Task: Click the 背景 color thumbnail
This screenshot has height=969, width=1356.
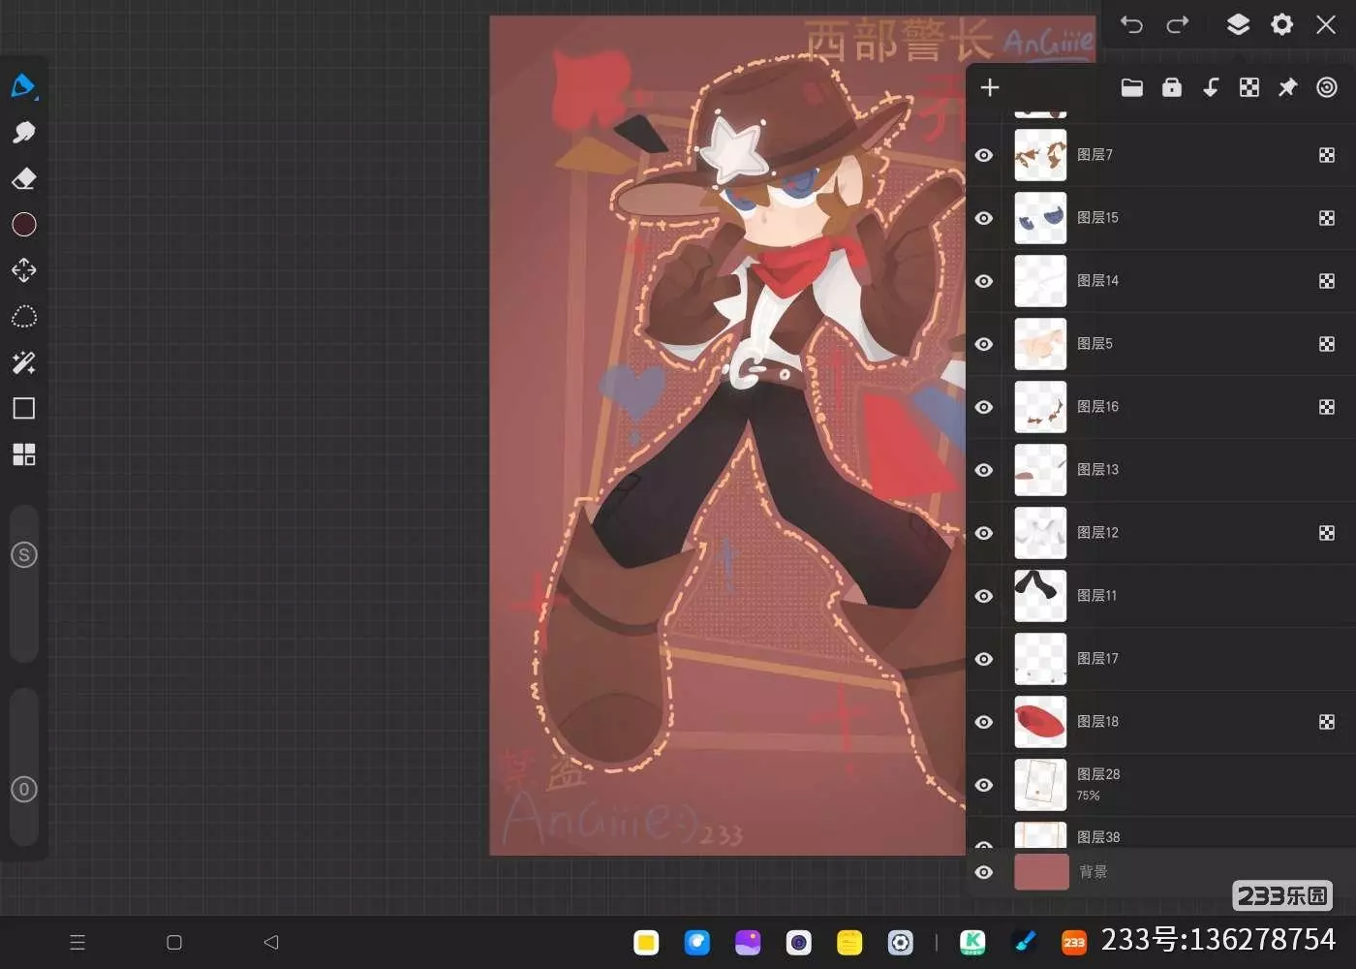Action: 1041,872
